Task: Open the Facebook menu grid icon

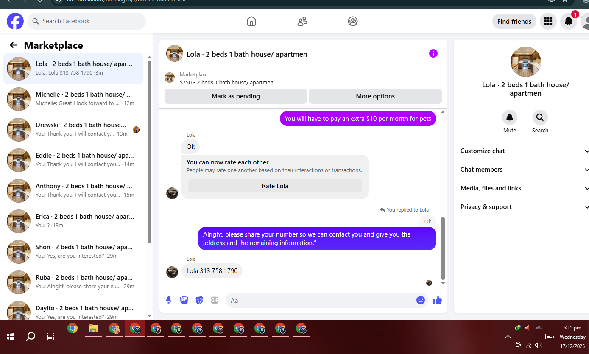Action: tap(548, 21)
